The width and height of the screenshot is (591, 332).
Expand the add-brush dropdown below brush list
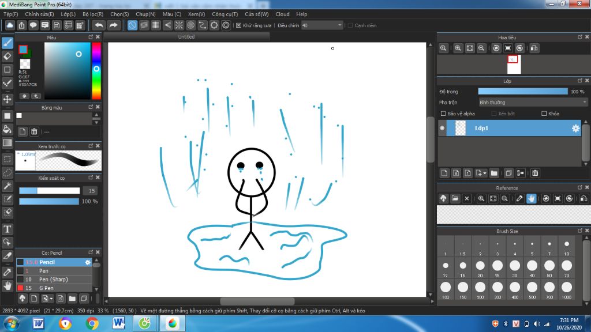51,299
